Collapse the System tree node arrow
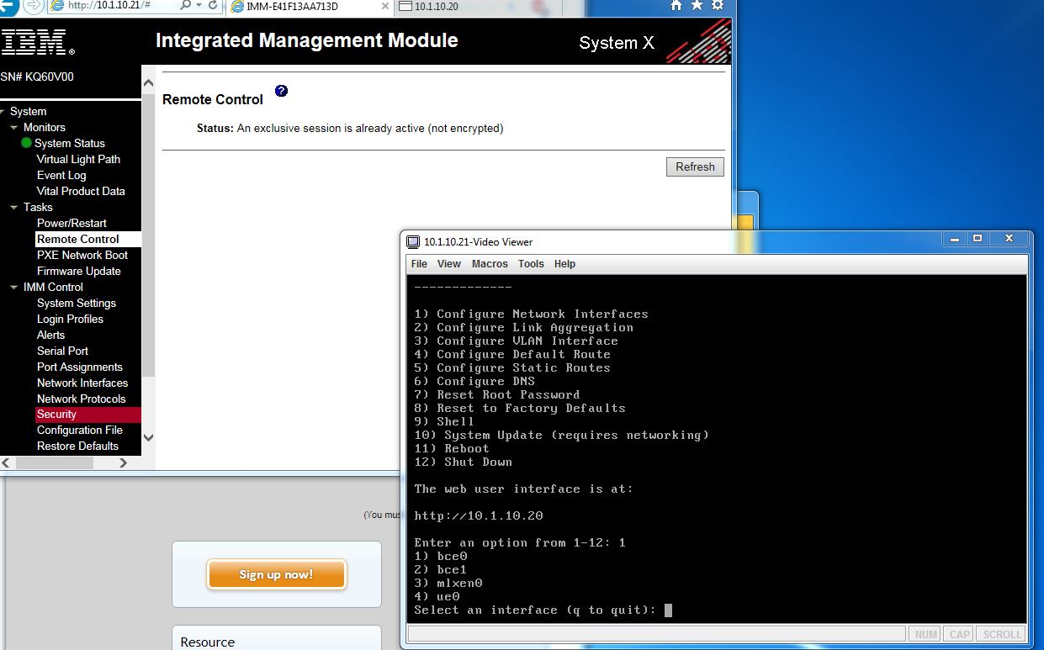The image size is (1044, 650). pos(3,112)
